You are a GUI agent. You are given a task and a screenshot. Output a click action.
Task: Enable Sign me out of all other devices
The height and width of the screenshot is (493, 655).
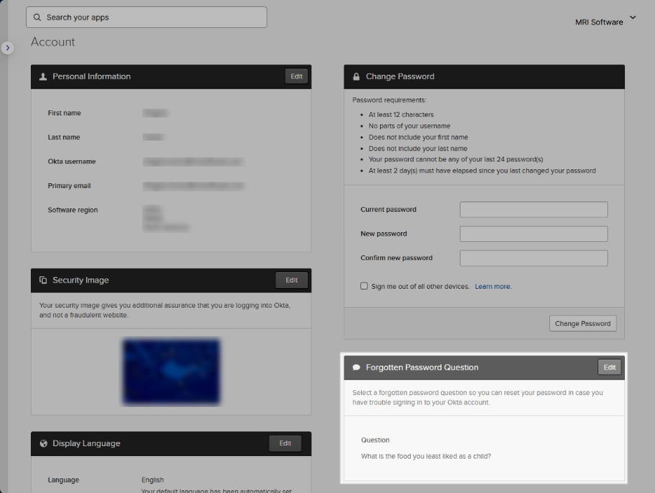(x=365, y=286)
